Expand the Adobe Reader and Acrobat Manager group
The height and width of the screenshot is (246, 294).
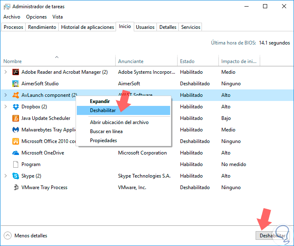coord(6,72)
